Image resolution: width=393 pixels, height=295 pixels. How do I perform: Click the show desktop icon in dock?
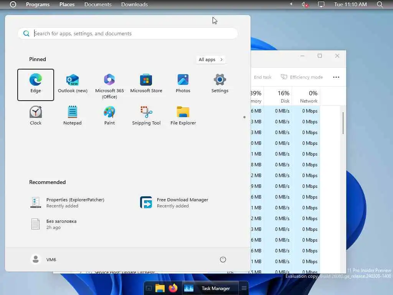(149, 288)
